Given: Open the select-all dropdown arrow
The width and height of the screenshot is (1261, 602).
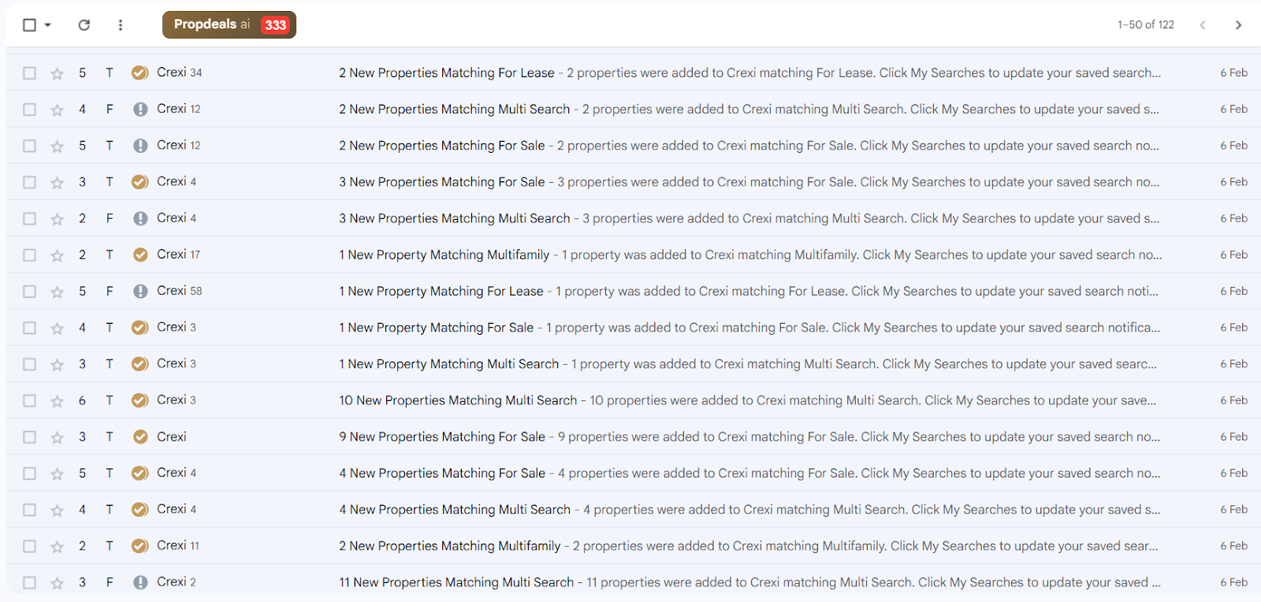Looking at the screenshot, I should [48, 25].
